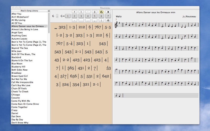The width and height of the screenshot is (210, 131).
Task: Click the 0 rest button
Action: click(x=94, y=12)
